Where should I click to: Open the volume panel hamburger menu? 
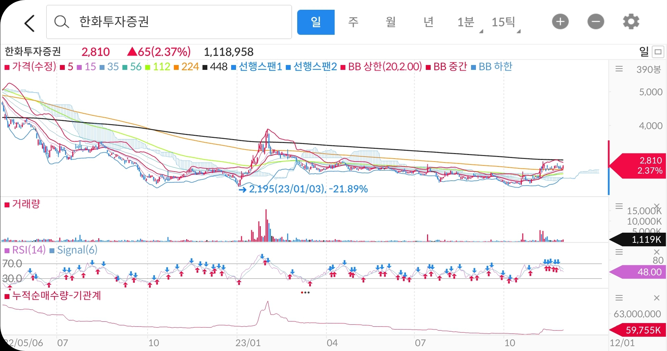click(x=619, y=206)
